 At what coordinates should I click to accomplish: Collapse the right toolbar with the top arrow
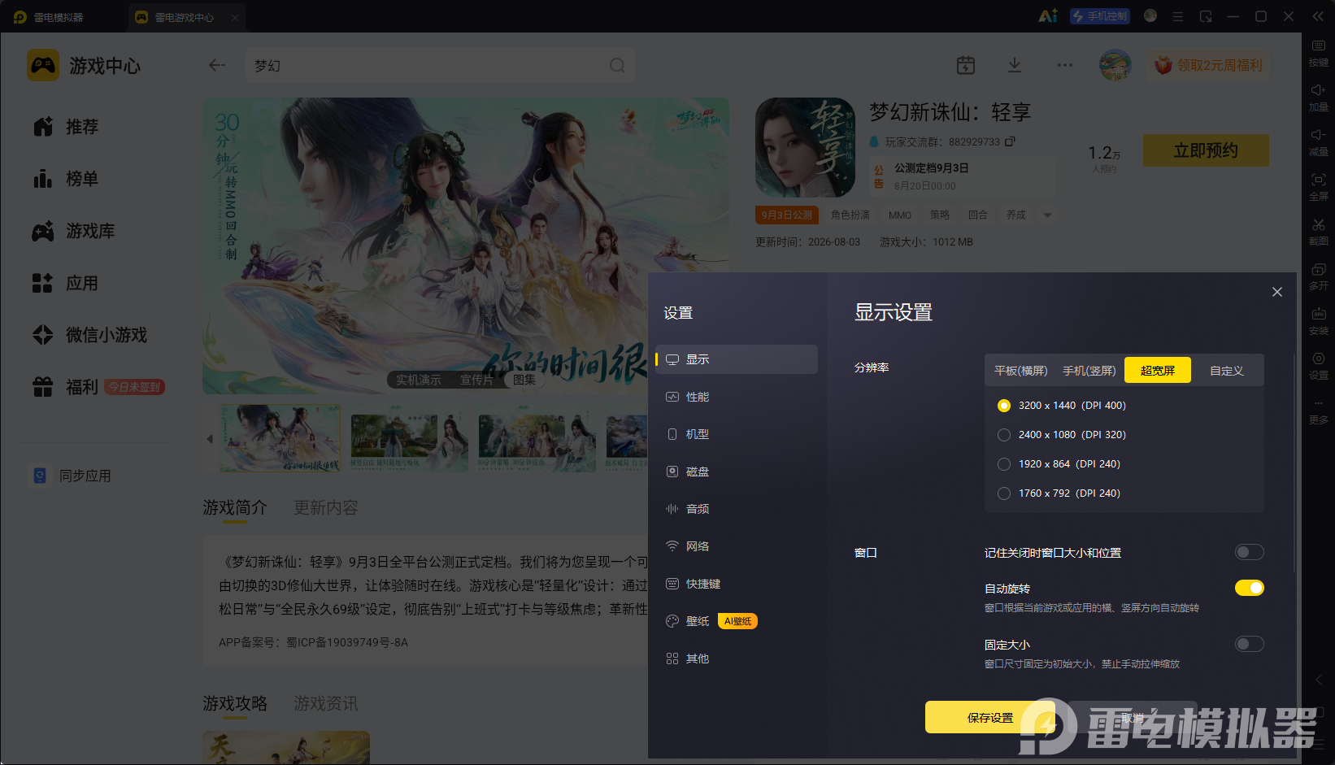(1318, 16)
